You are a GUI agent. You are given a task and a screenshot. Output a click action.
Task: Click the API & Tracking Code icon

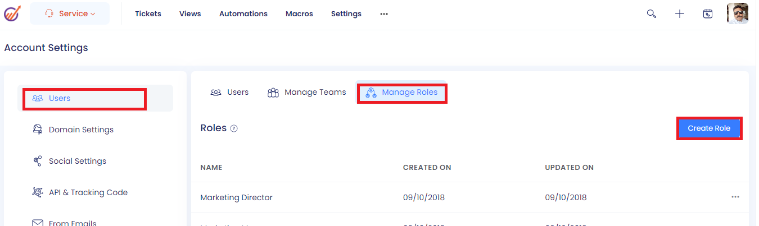[38, 192]
